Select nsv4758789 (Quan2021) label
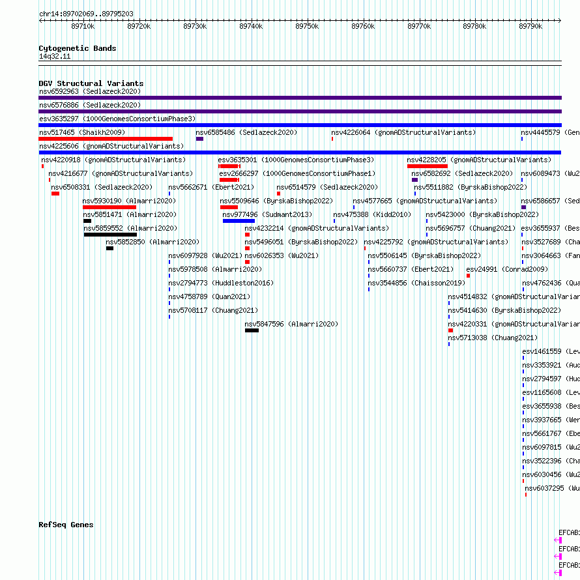The height and width of the screenshot is (580, 580). point(209,297)
